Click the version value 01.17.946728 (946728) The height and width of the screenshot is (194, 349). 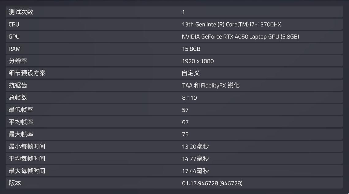coord(212,183)
